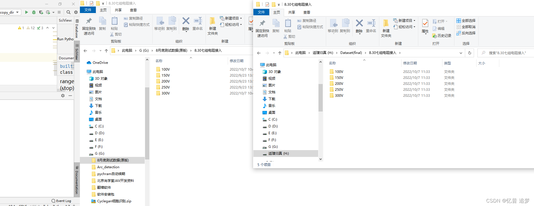Click New folder (新建文件夹) in right window
The height and width of the screenshot is (206, 534).
386,28
